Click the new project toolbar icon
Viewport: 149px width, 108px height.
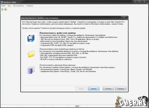[x=2, y=9]
